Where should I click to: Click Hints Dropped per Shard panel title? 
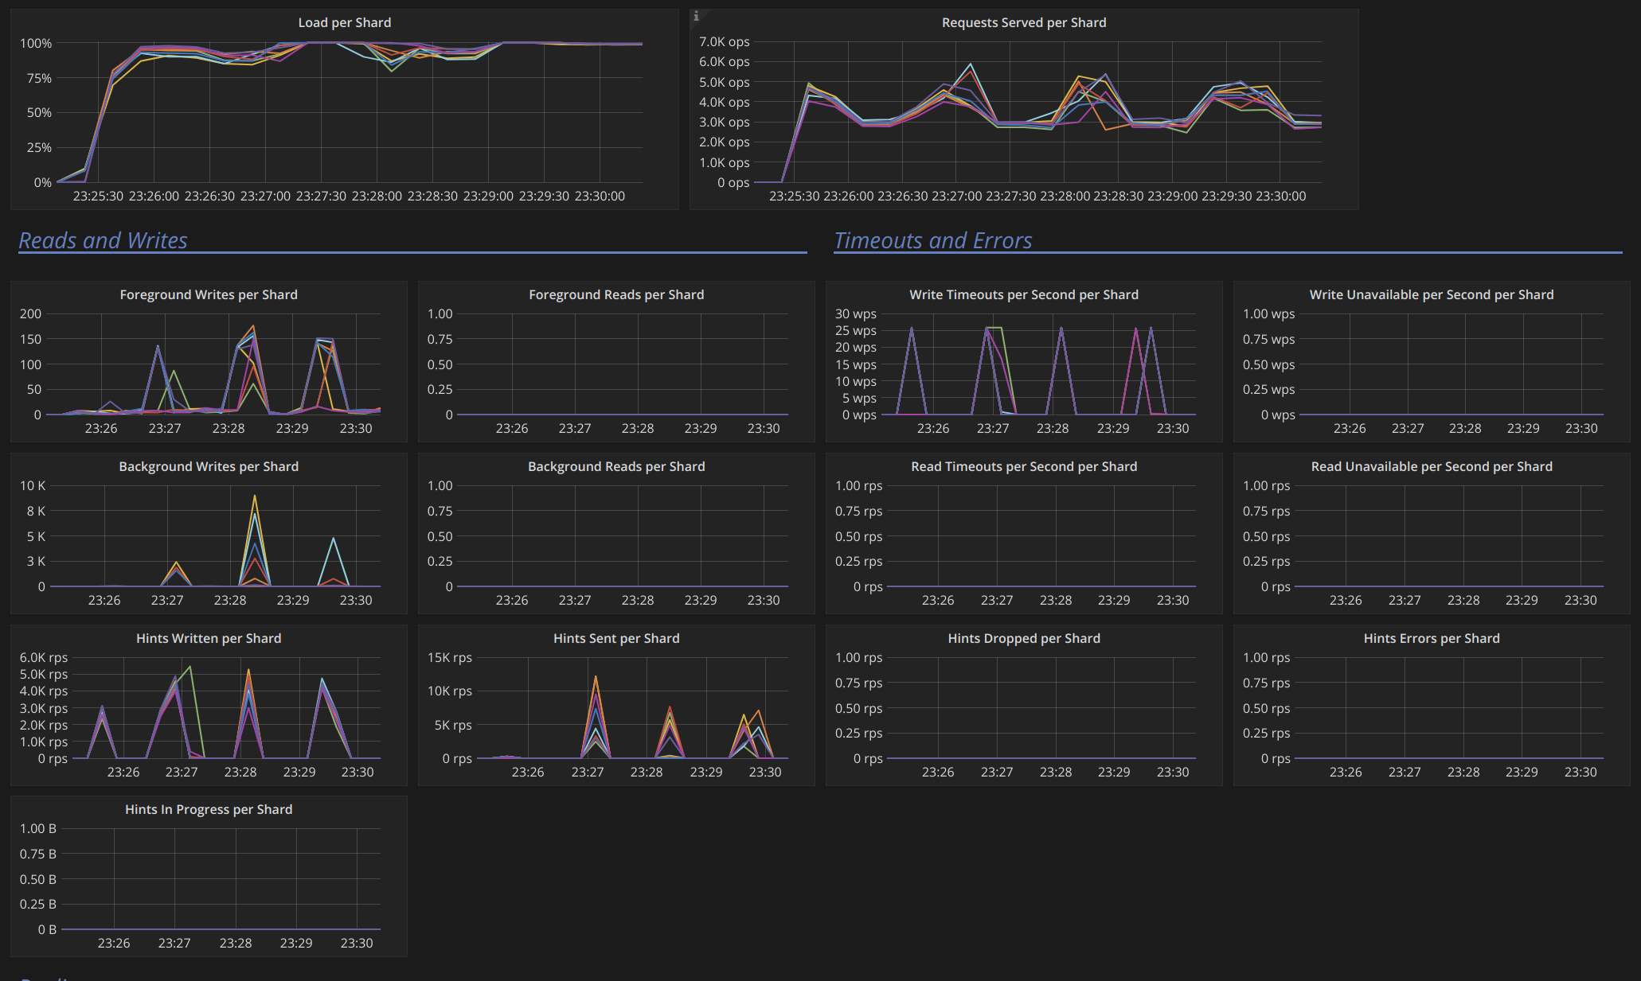[x=1023, y=638]
